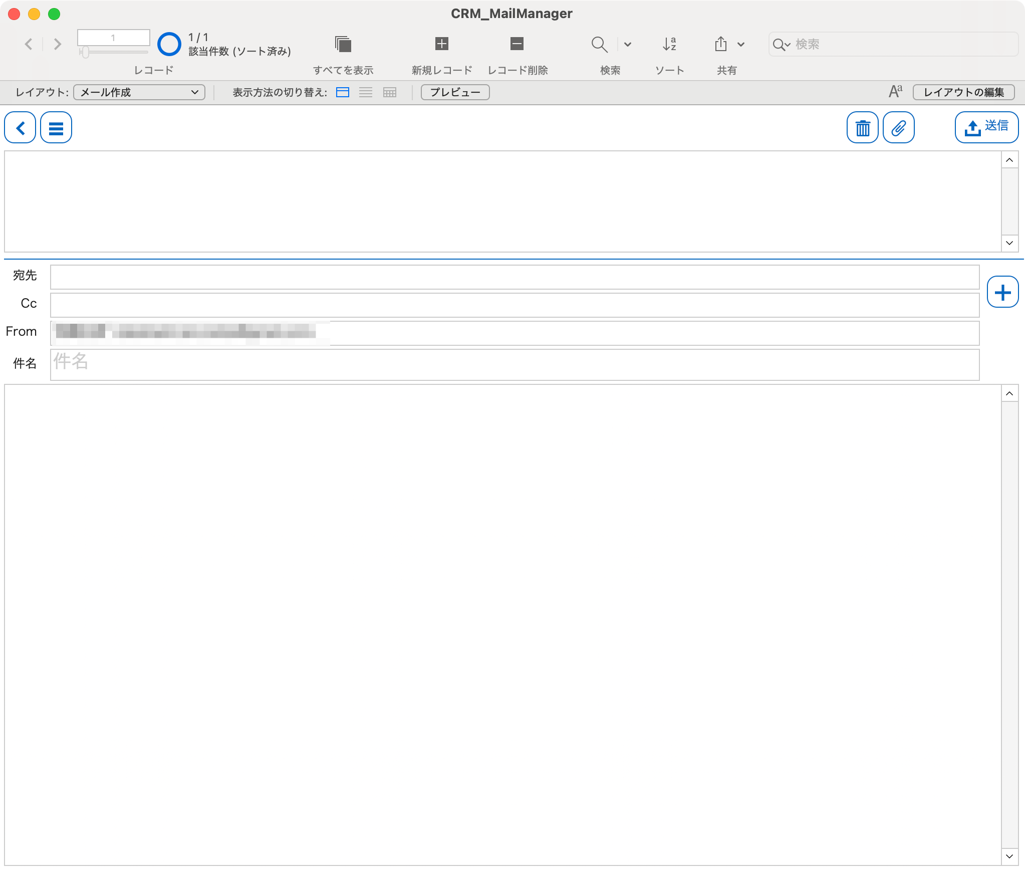Click the Cc field
This screenshot has width=1025, height=873.
[x=515, y=305]
